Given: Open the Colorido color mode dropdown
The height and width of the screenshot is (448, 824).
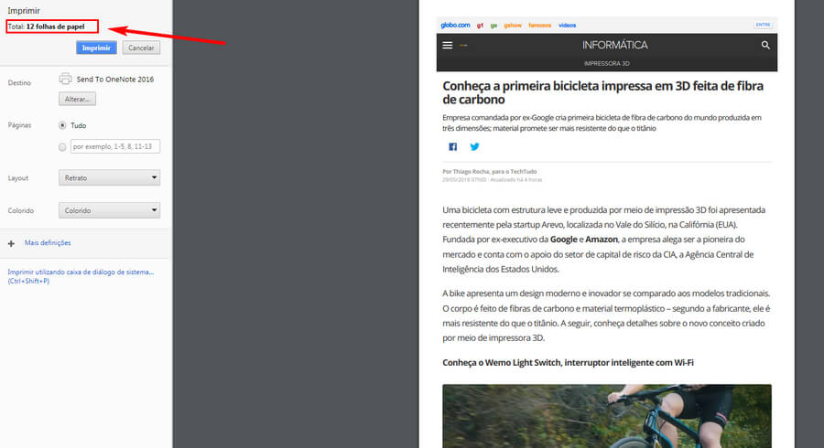Looking at the screenshot, I should (109, 210).
